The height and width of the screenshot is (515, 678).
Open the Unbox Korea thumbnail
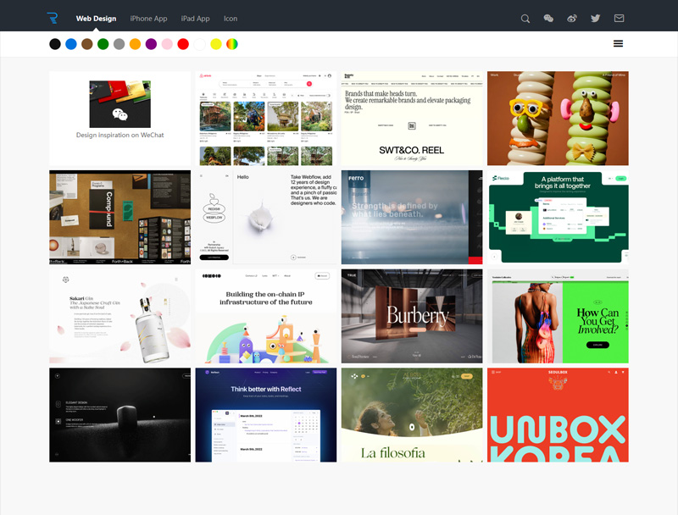tap(558, 415)
